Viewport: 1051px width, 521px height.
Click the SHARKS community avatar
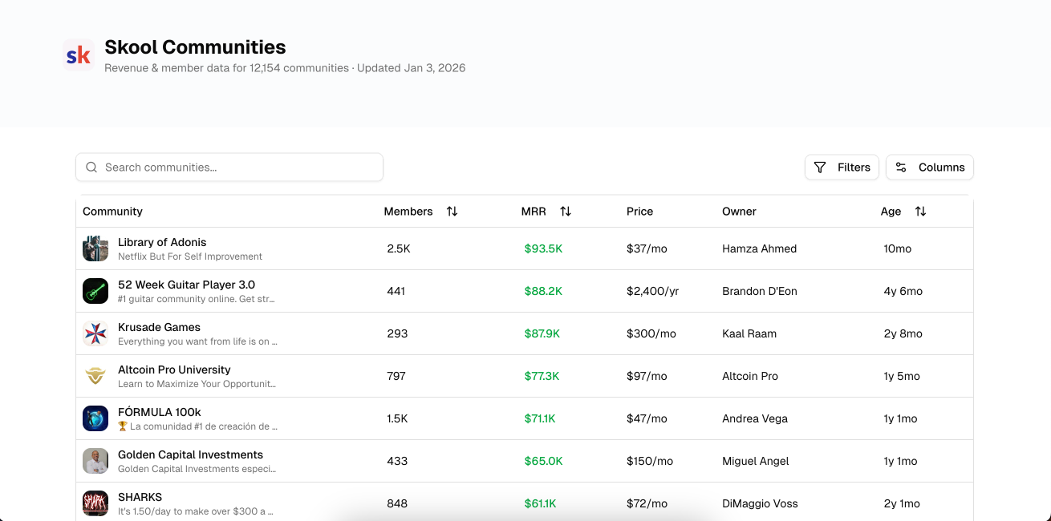click(x=95, y=503)
